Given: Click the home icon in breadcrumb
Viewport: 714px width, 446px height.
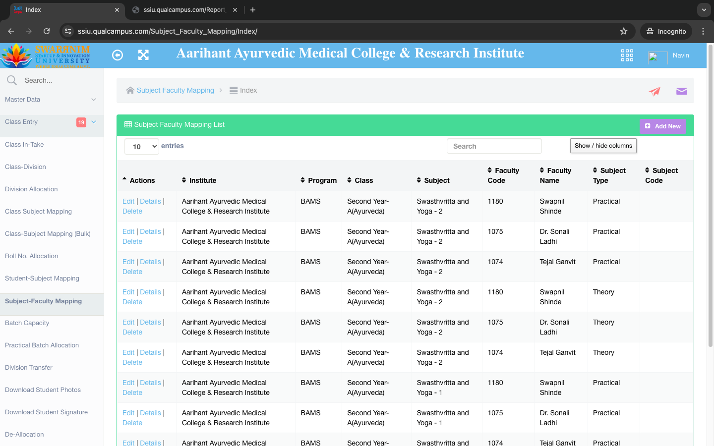Looking at the screenshot, I should point(130,90).
